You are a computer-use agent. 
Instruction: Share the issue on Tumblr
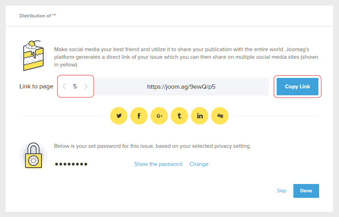pos(179,116)
